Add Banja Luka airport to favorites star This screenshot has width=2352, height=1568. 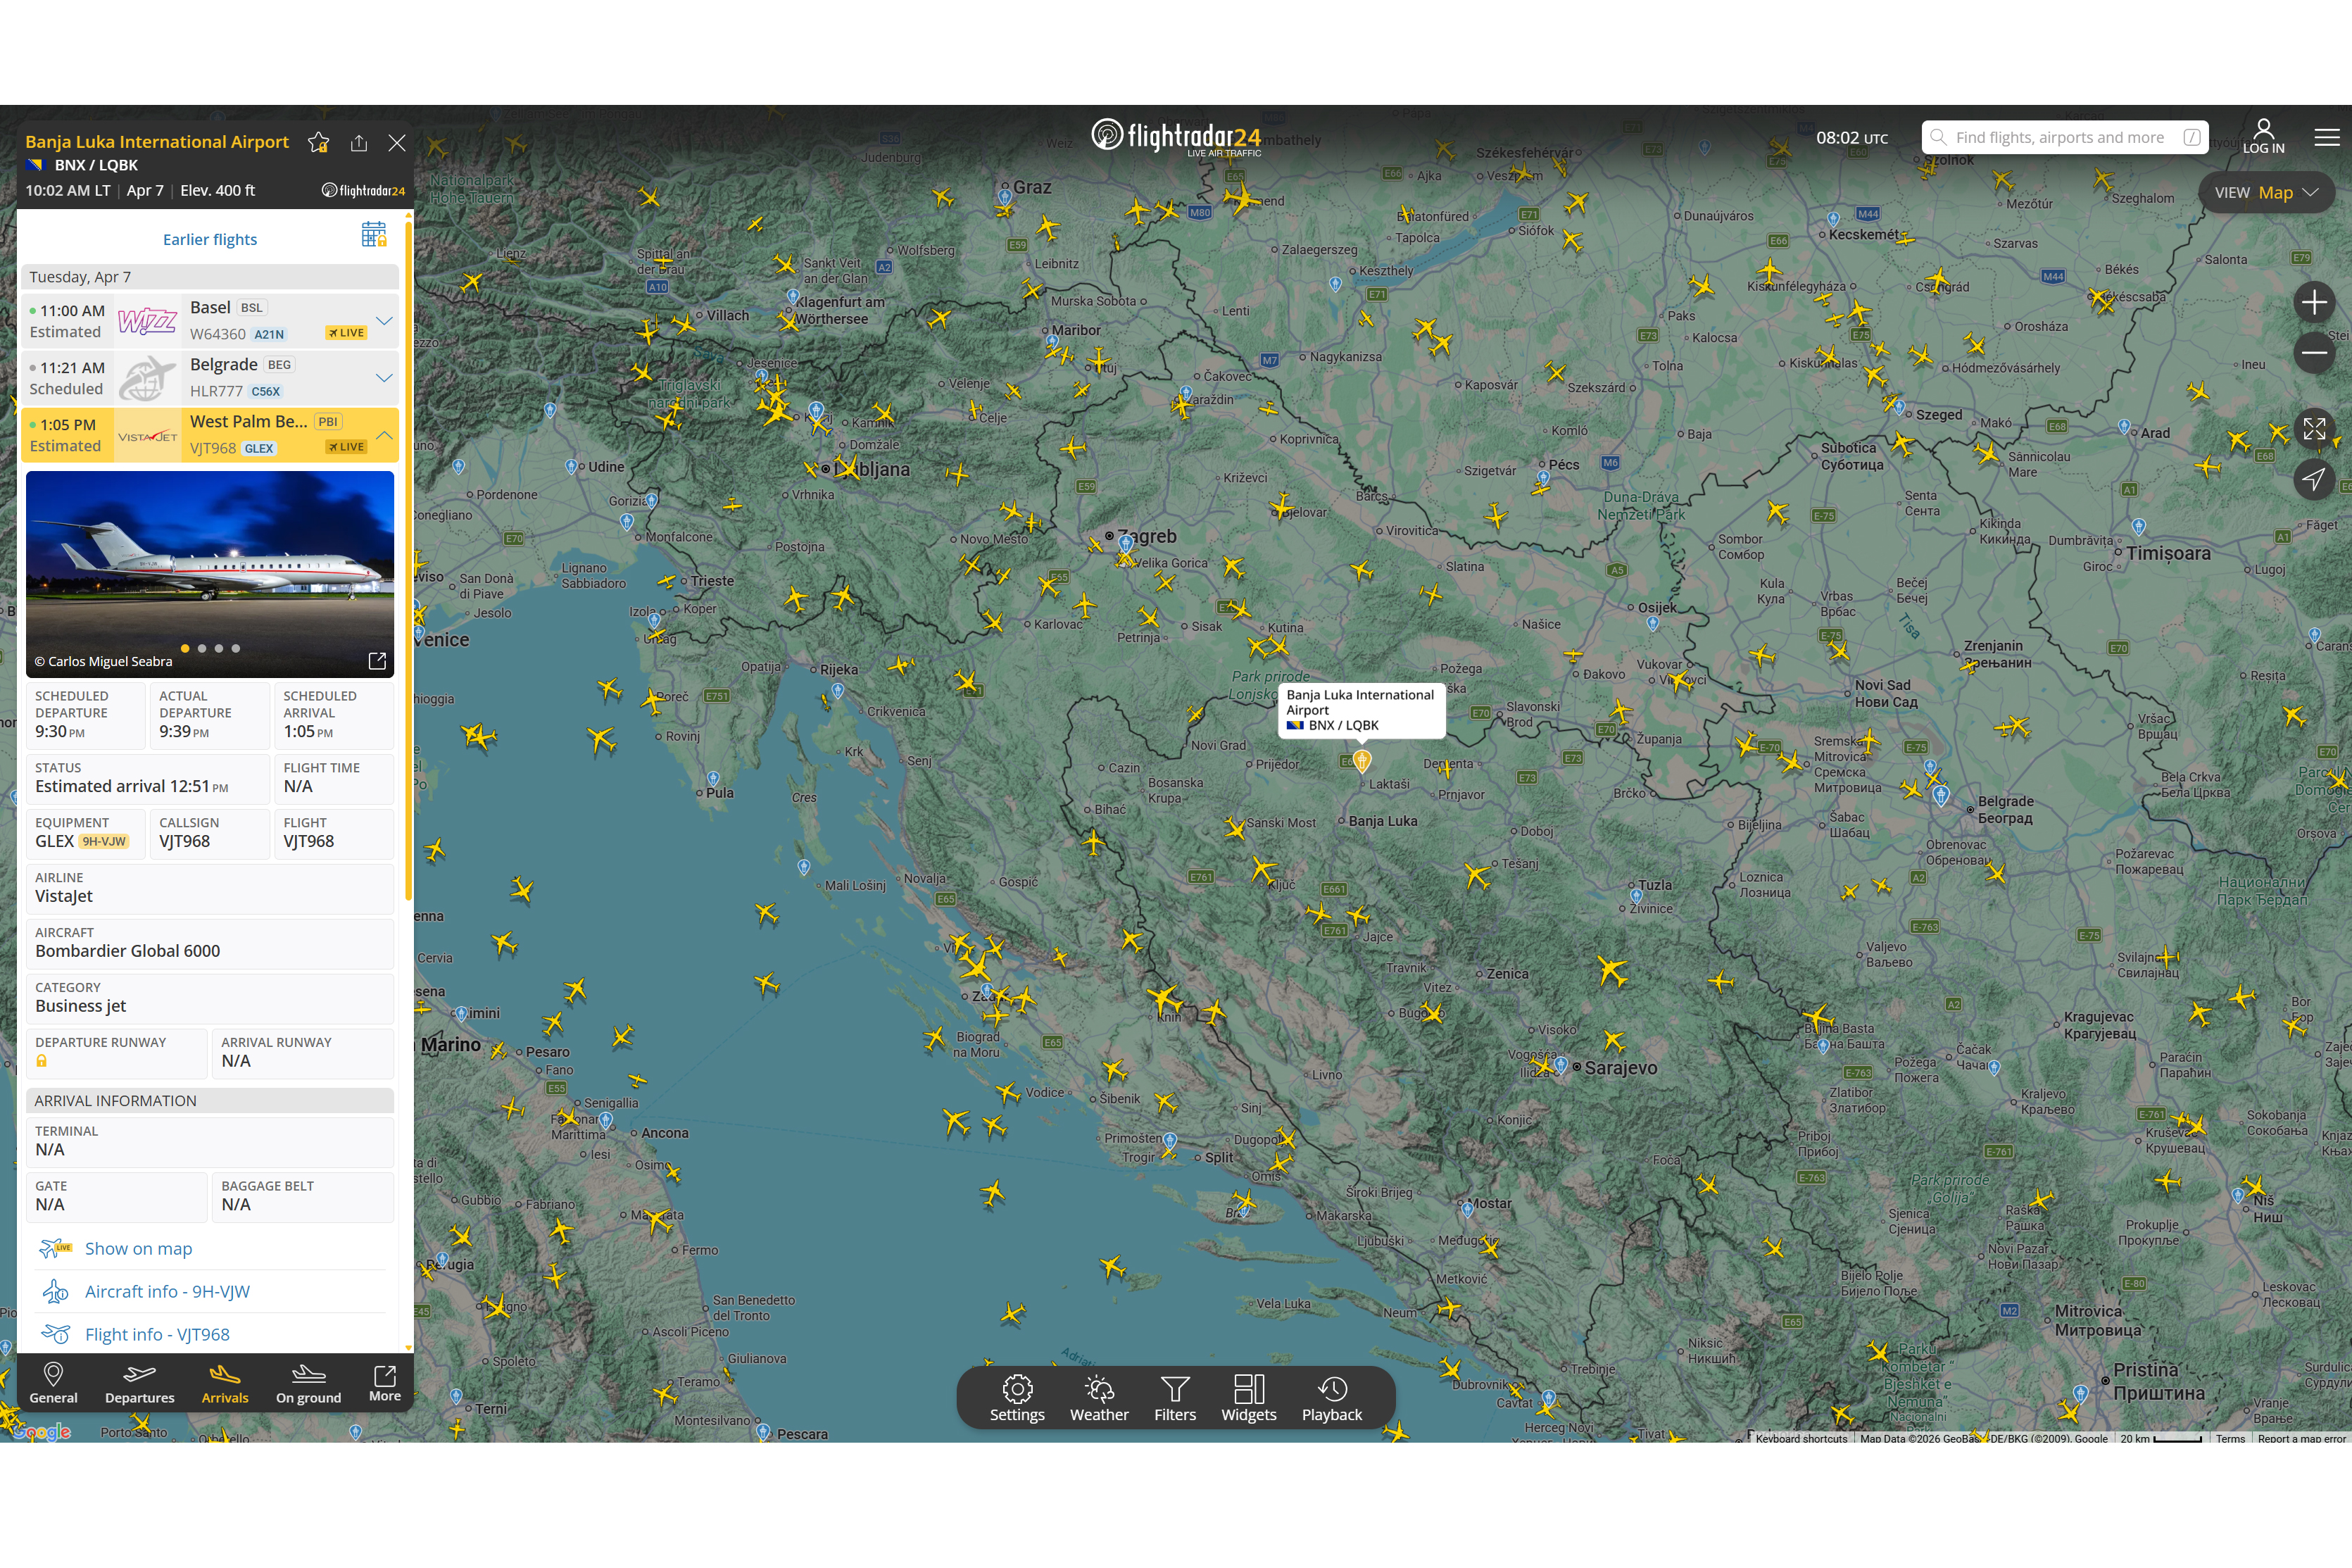pyautogui.click(x=319, y=142)
